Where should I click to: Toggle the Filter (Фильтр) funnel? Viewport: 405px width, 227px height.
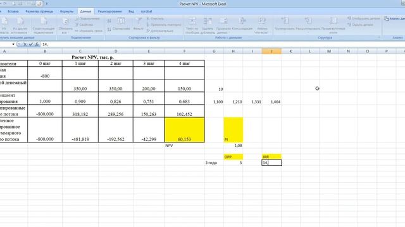pos(139,24)
